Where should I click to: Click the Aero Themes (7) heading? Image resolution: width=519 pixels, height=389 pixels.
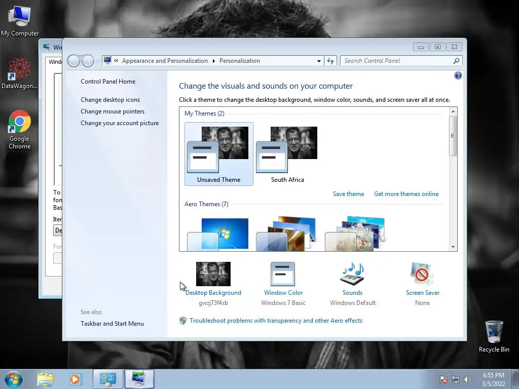(x=207, y=204)
